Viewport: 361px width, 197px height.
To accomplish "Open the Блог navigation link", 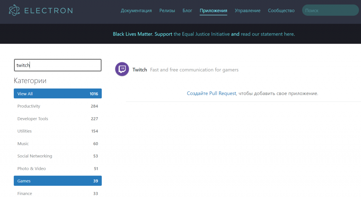I will pos(187,11).
